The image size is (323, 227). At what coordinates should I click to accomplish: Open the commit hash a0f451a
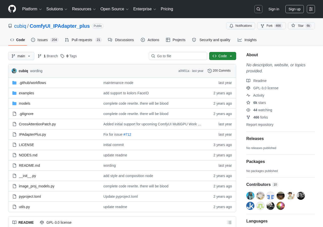(x=184, y=71)
